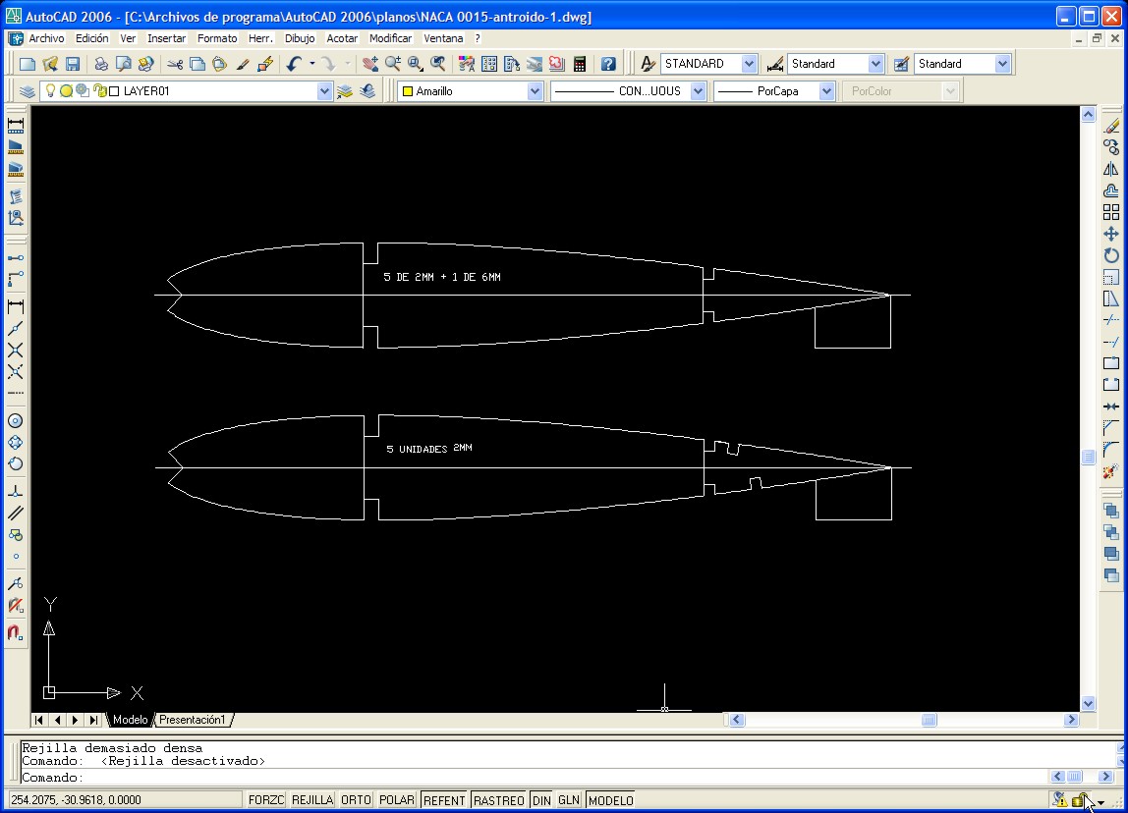
Task: Jump to the first layout tab arrow
Action: point(39,720)
